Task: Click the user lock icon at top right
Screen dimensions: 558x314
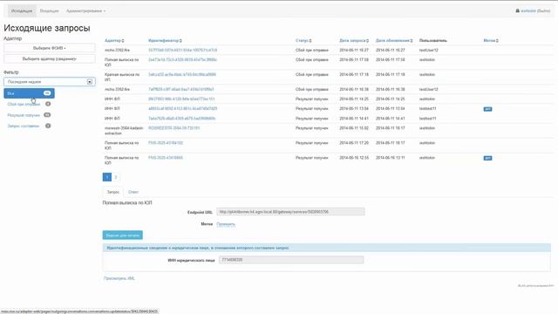Action: (x=517, y=10)
